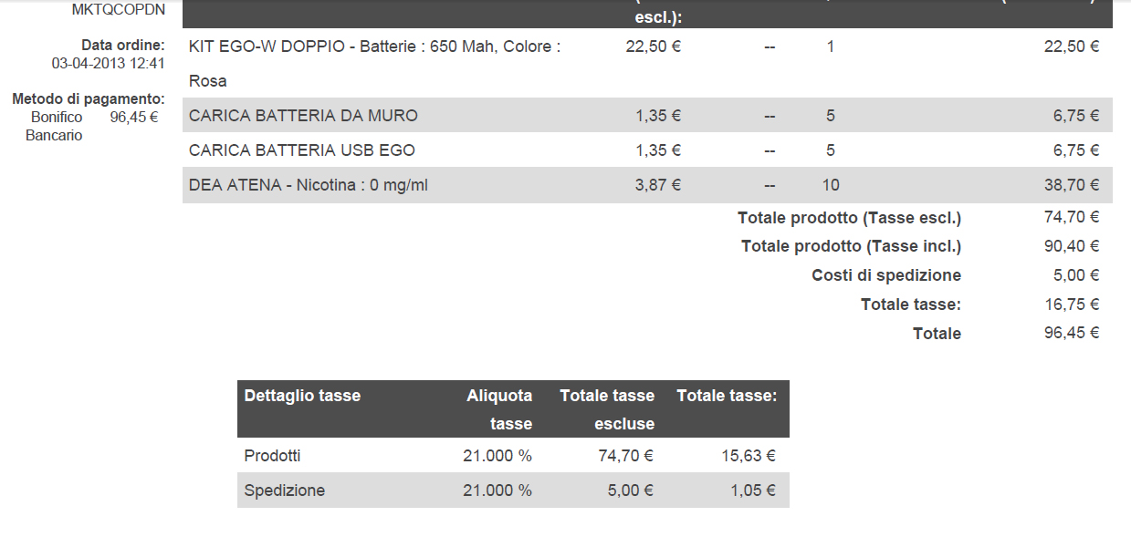Select the CARICA BATTERIA USB EGO row

pyautogui.click(x=647, y=150)
